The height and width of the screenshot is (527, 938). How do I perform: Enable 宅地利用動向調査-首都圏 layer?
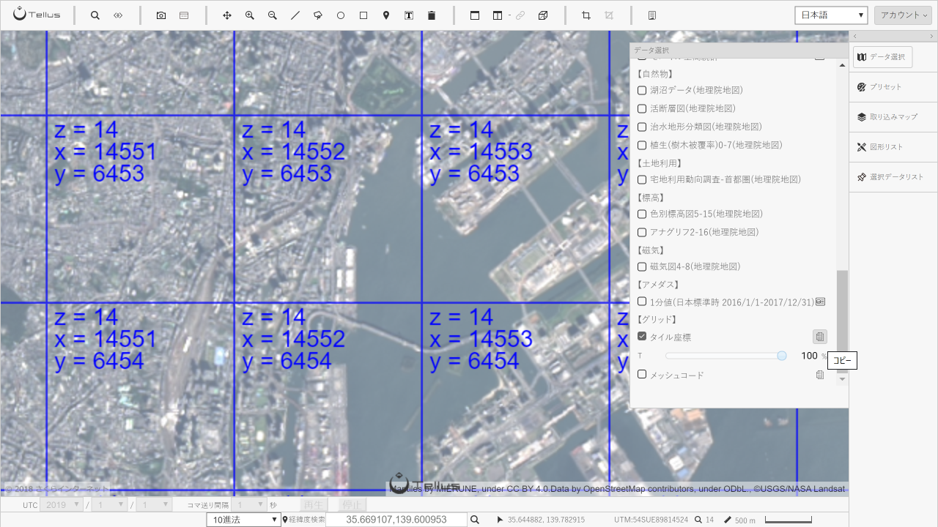(642, 179)
